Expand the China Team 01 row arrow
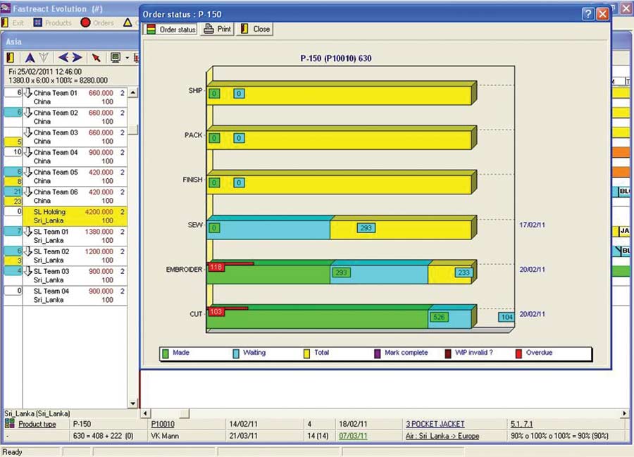Image resolution: width=634 pixels, height=457 pixels. (x=28, y=94)
